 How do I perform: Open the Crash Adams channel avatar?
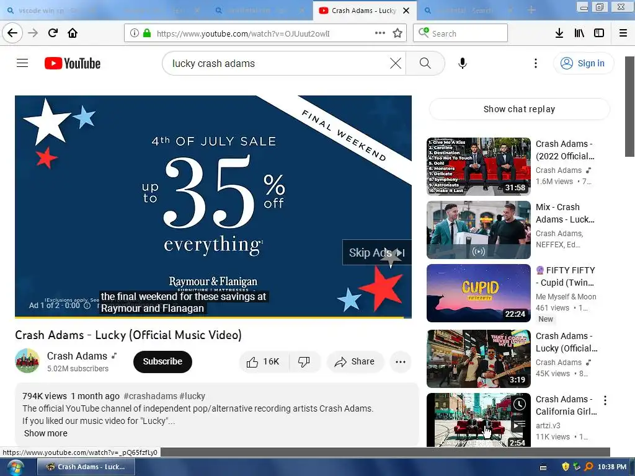(x=27, y=361)
